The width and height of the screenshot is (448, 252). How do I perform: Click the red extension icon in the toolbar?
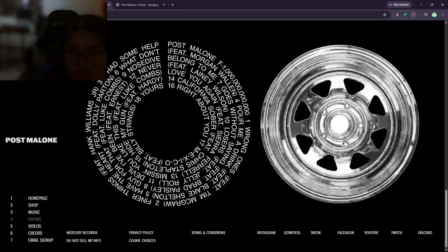point(397,15)
